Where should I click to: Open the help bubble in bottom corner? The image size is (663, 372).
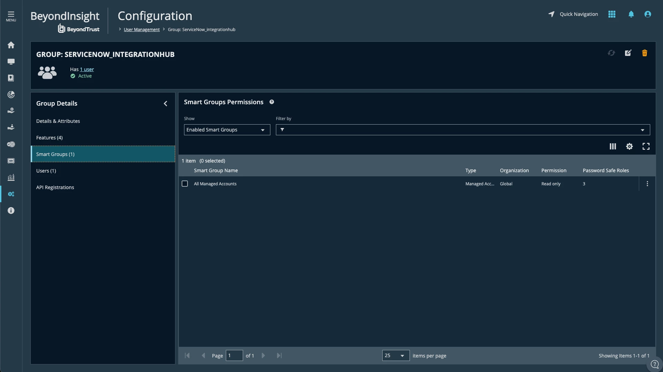pyautogui.click(x=655, y=364)
